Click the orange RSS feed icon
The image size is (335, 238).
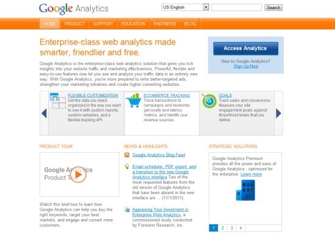[127, 155]
